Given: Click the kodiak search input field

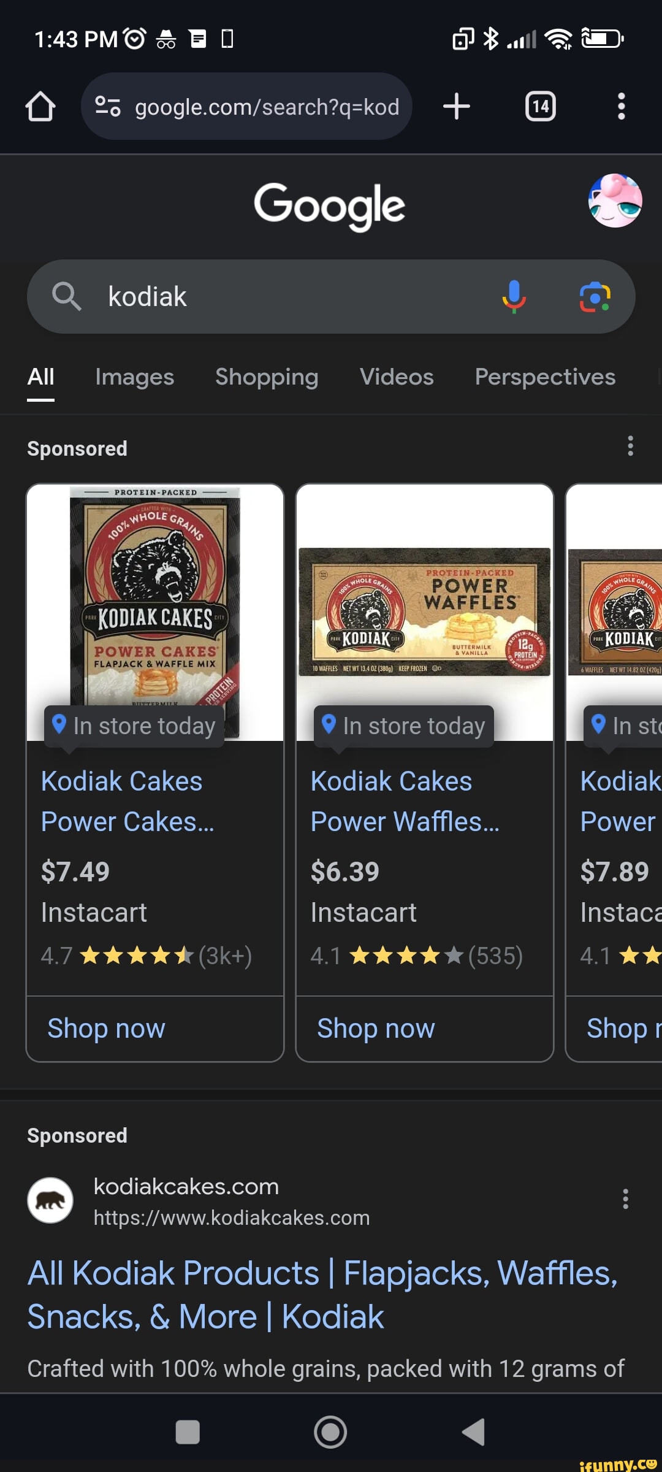Looking at the screenshot, I should pos(294,297).
